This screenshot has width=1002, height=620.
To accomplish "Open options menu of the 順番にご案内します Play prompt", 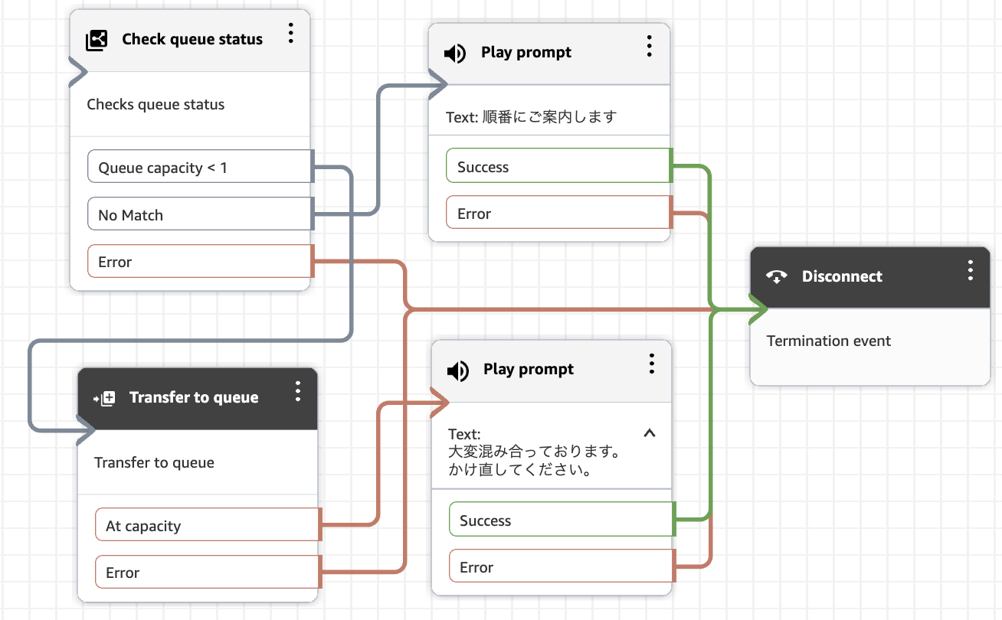I will click(649, 46).
